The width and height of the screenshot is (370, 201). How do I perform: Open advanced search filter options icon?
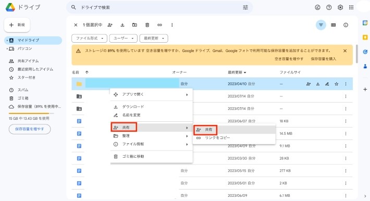coord(245,7)
